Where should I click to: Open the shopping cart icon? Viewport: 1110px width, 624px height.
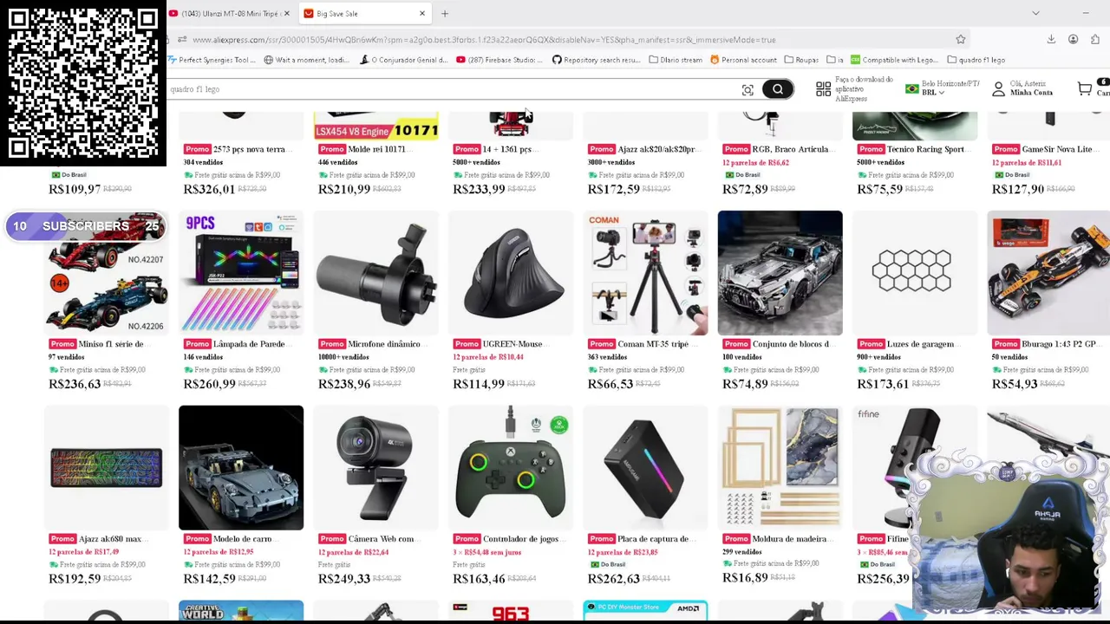[1084, 88]
